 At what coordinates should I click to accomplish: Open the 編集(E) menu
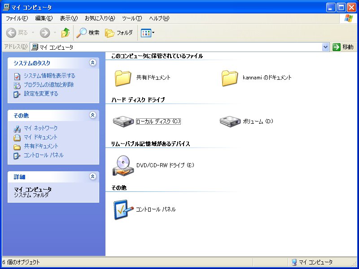[44, 18]
